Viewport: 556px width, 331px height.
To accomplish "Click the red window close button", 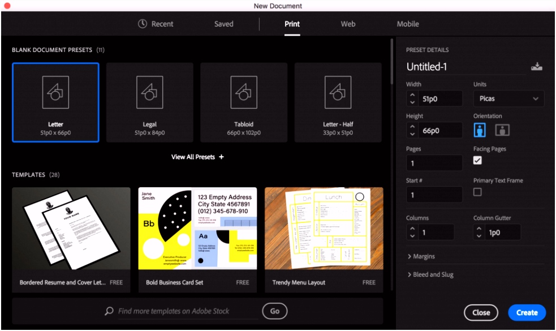I will pyautogui.click(x=7, y=6).
